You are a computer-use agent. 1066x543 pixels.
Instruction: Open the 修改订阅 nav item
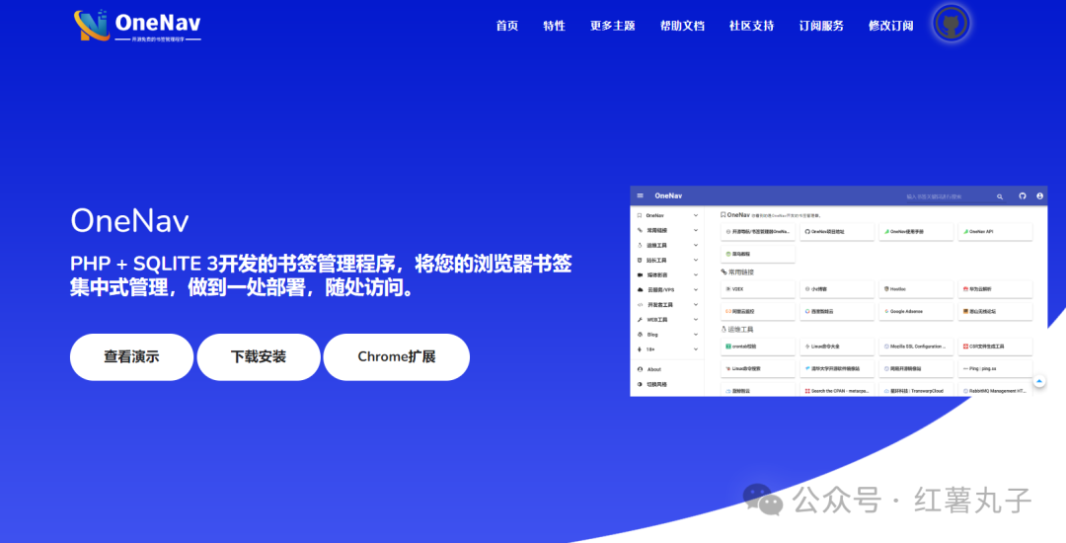click(890, 26)
